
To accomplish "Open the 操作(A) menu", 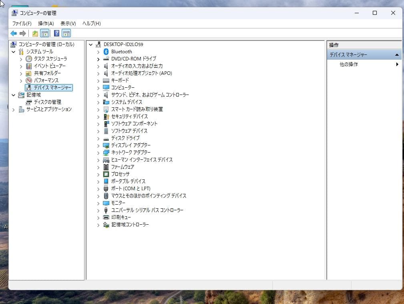I will (x=46, y=24).
